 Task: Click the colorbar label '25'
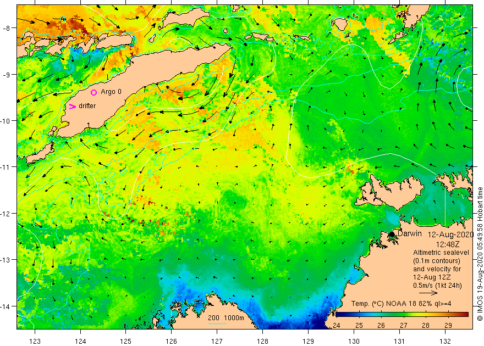[x=359, y=325]
